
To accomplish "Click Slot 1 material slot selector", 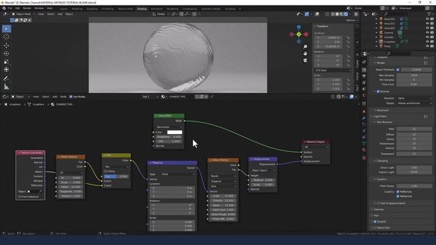I will tap(150, 97).
